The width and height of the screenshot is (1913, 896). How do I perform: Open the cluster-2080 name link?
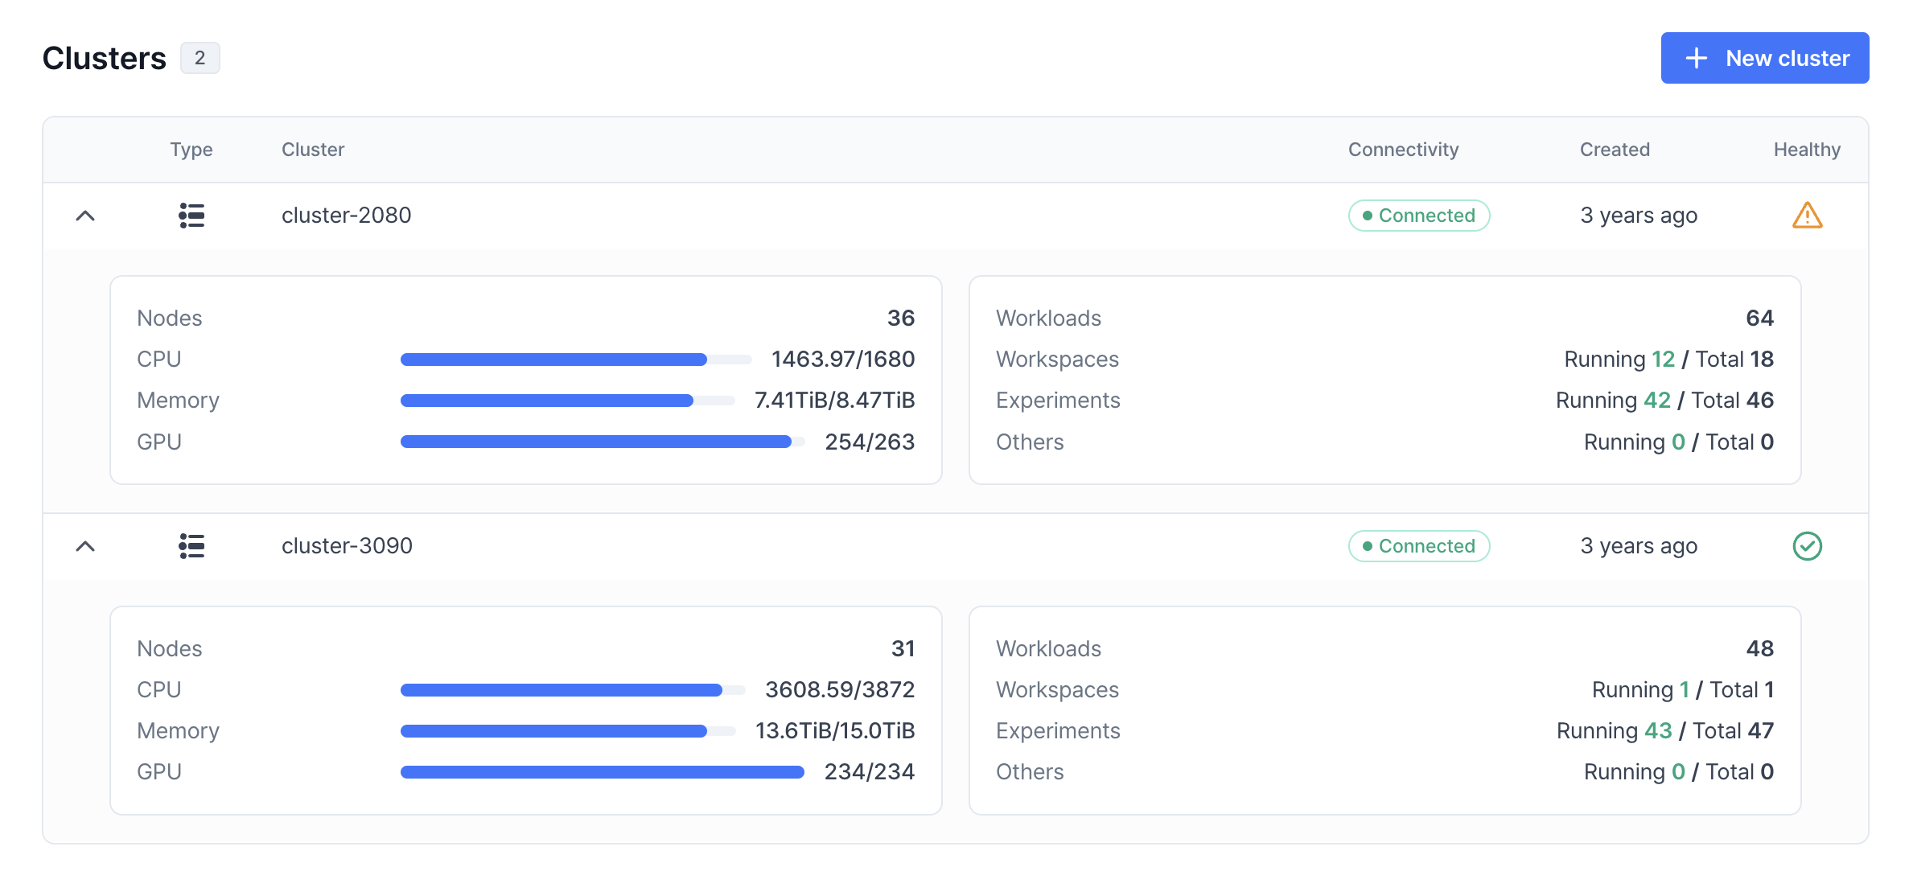[346, 216]
